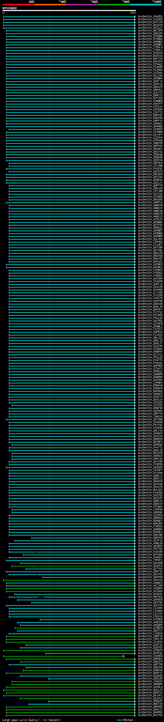The height and width of the screenshot is (722, 164).
Task: Select the UniRef100_P04078 label
Action: click(150, 298)
